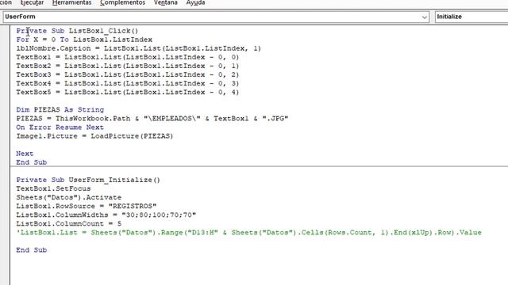Click the TextBox4 assignment code line
Viewport: 508px width, 285px height.
[127, 83]
